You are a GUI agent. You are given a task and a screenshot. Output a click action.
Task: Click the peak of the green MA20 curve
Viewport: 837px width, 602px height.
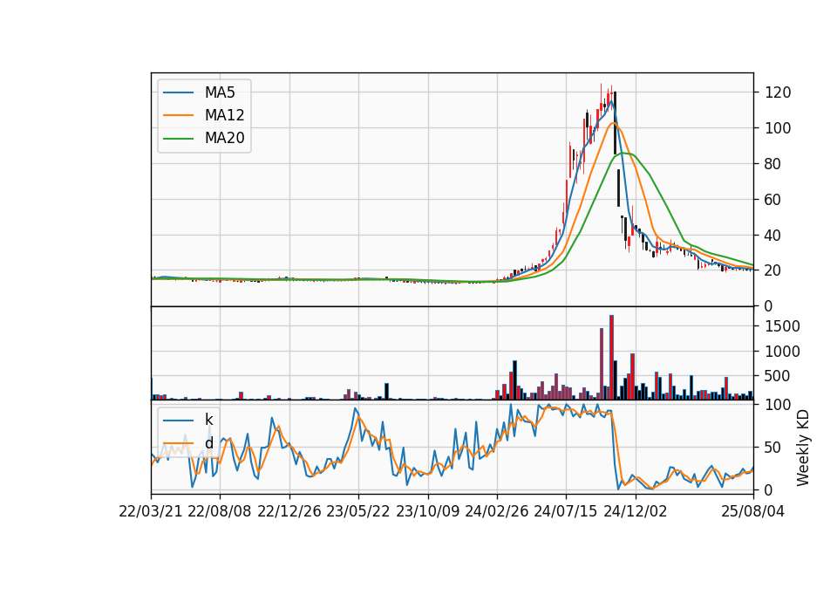point(623,154)
